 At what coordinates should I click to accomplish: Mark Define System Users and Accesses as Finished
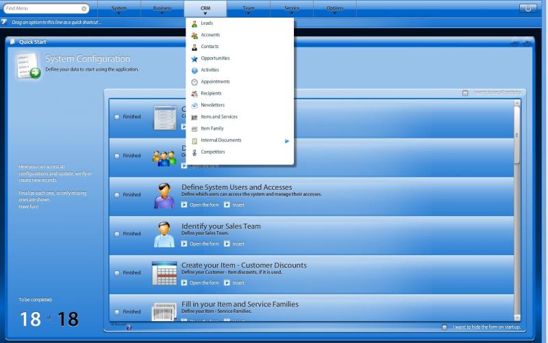(117, 195)
